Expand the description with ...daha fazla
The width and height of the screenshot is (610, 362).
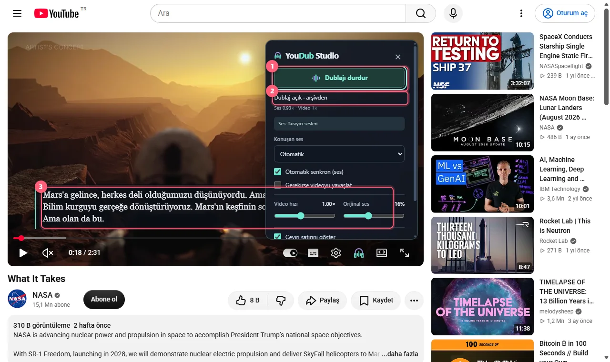point(400,354)
